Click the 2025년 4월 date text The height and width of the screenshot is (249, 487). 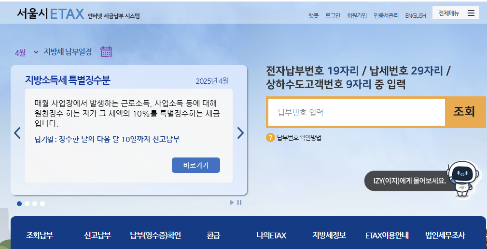tap(212, 81)
